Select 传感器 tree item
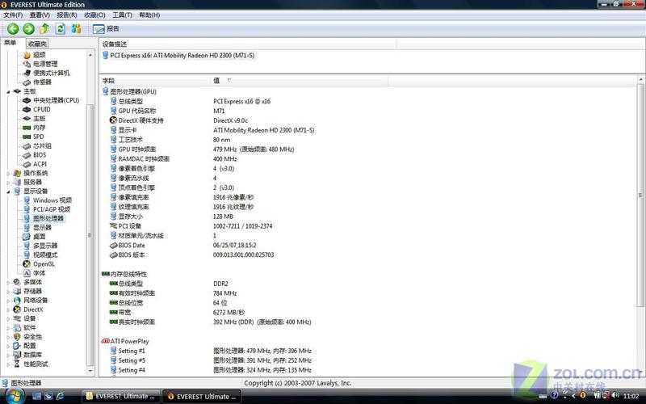 click(42, 82)
